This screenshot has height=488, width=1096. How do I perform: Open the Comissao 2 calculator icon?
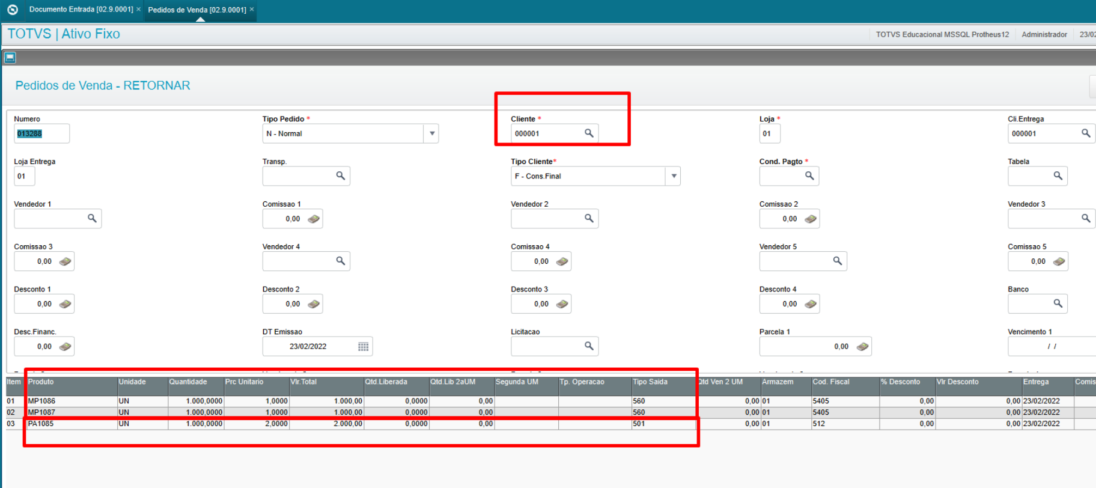point(811,219)
